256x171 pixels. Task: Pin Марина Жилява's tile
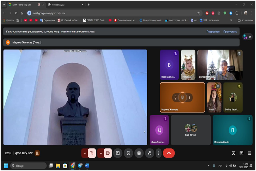click(x=175, y=97)
